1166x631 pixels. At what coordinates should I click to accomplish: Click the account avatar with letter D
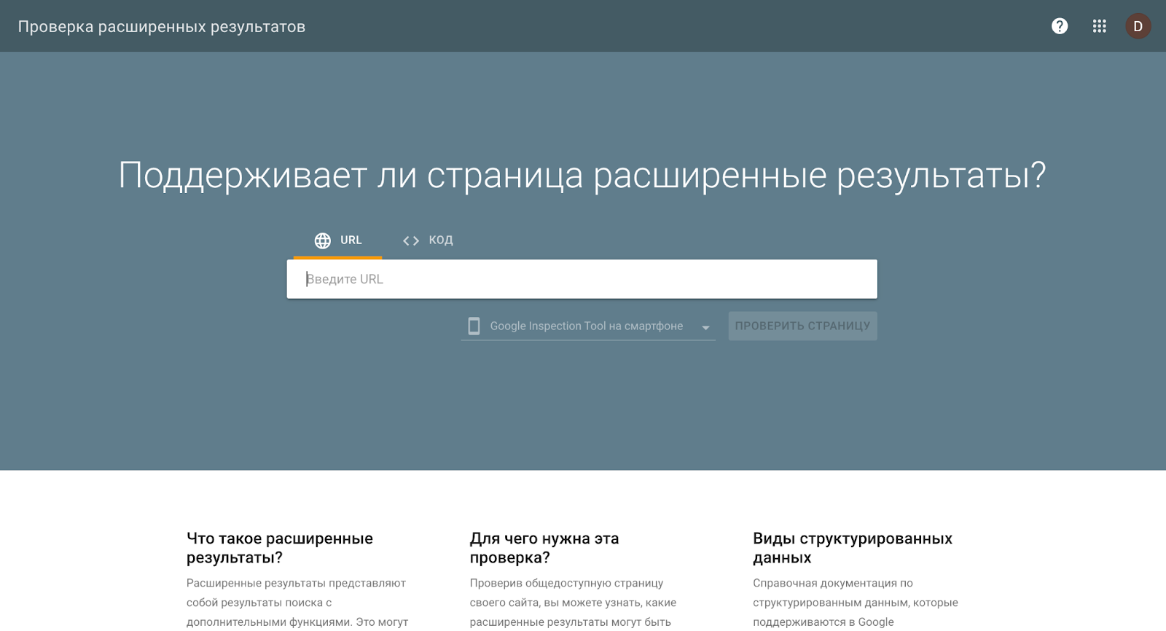pyautogui.click(x=1138, y=26)
